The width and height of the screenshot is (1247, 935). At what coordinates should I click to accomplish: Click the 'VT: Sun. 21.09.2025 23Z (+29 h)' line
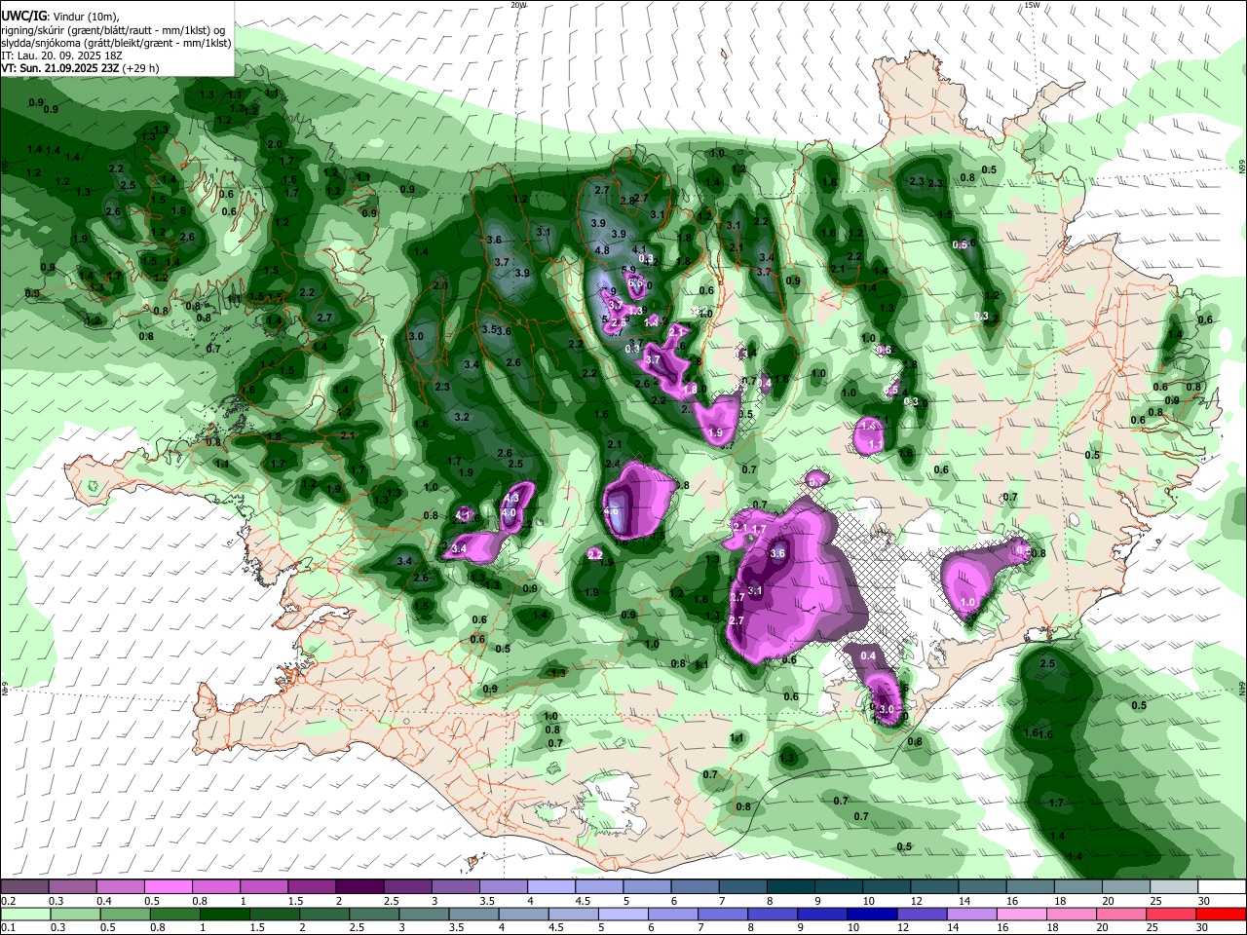point(80,68)
